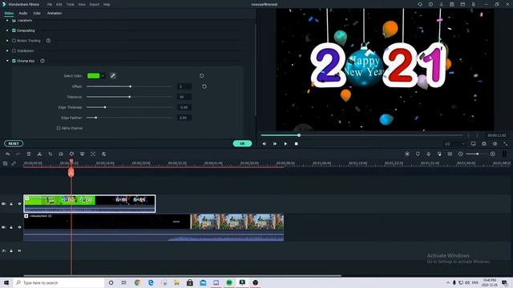This screenshot has width=513, height=288.
Task: Select the videoplayback clip in timeline
Action: (x=154, y=227)
